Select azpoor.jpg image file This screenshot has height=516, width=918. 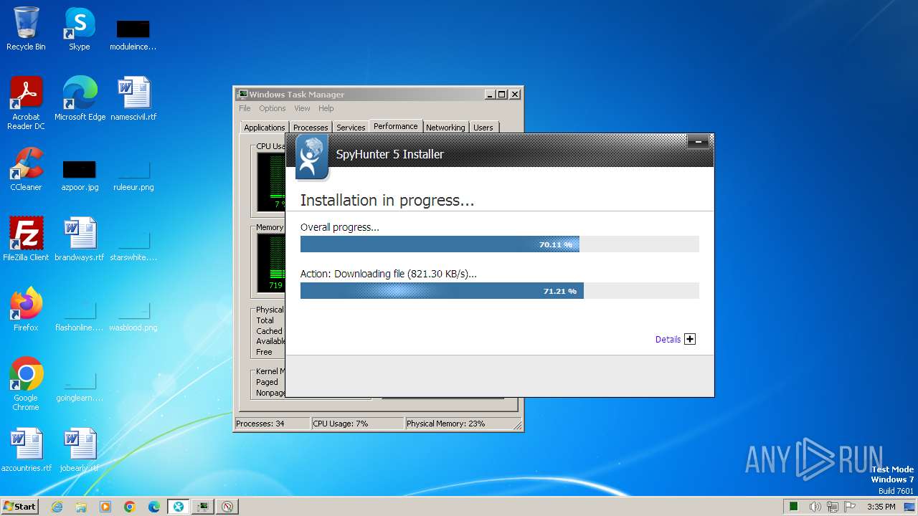pyautogui.click(x=80, y=176)
